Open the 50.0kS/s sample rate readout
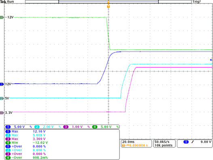 pyautogui.click(x=164, y=143)
